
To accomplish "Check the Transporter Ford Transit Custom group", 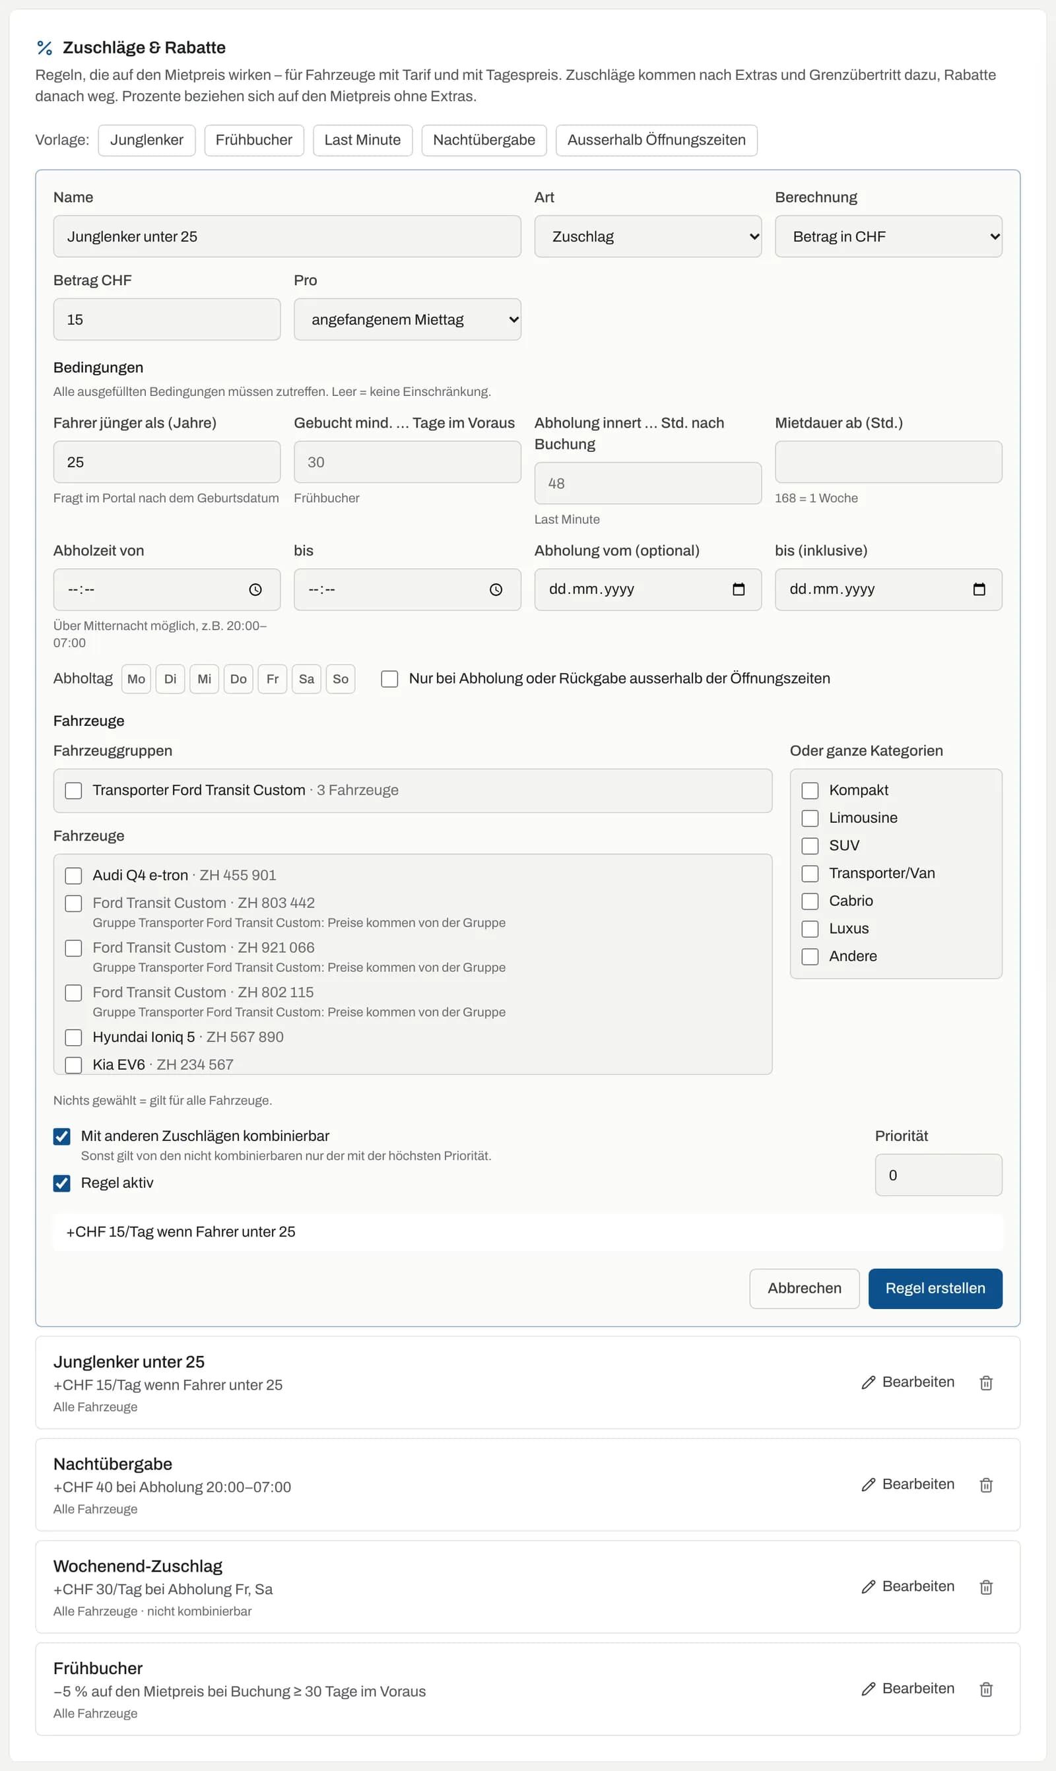I will 73,791.
